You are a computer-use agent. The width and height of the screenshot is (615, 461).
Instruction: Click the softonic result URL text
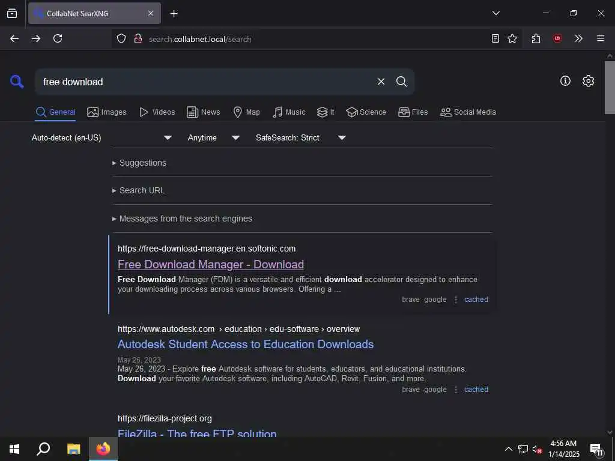click(x=207, y=249)
